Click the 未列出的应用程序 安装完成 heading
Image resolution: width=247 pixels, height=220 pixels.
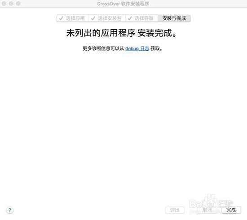pyautogui.click(x=121, y=33)
